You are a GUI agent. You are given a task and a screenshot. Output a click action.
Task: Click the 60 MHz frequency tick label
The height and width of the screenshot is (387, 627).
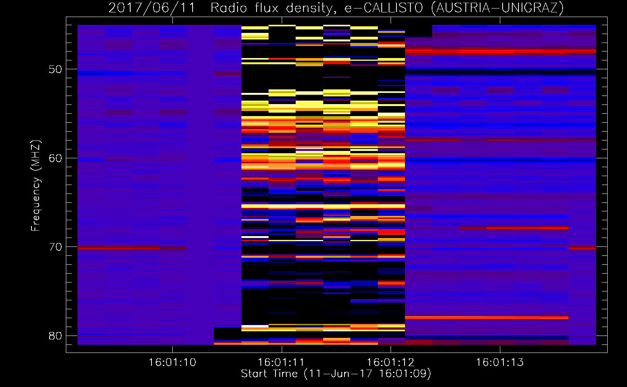point(55,158)
